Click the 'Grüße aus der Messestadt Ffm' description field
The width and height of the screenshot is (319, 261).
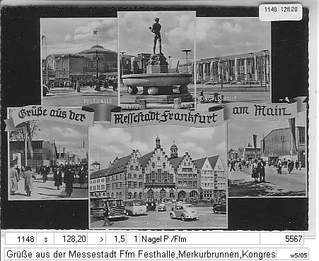click(x=140, y=254)
